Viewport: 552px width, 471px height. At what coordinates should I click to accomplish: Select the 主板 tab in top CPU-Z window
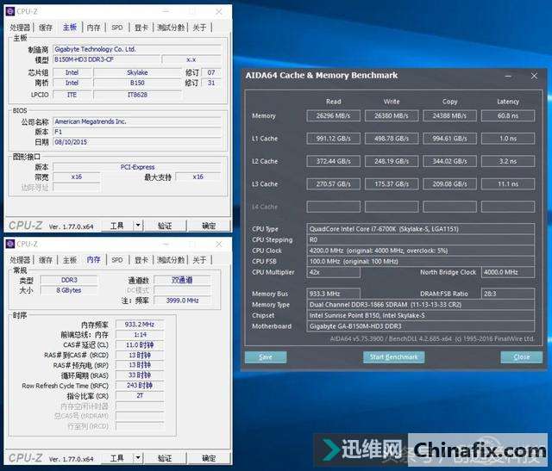(x=70, y=27)
